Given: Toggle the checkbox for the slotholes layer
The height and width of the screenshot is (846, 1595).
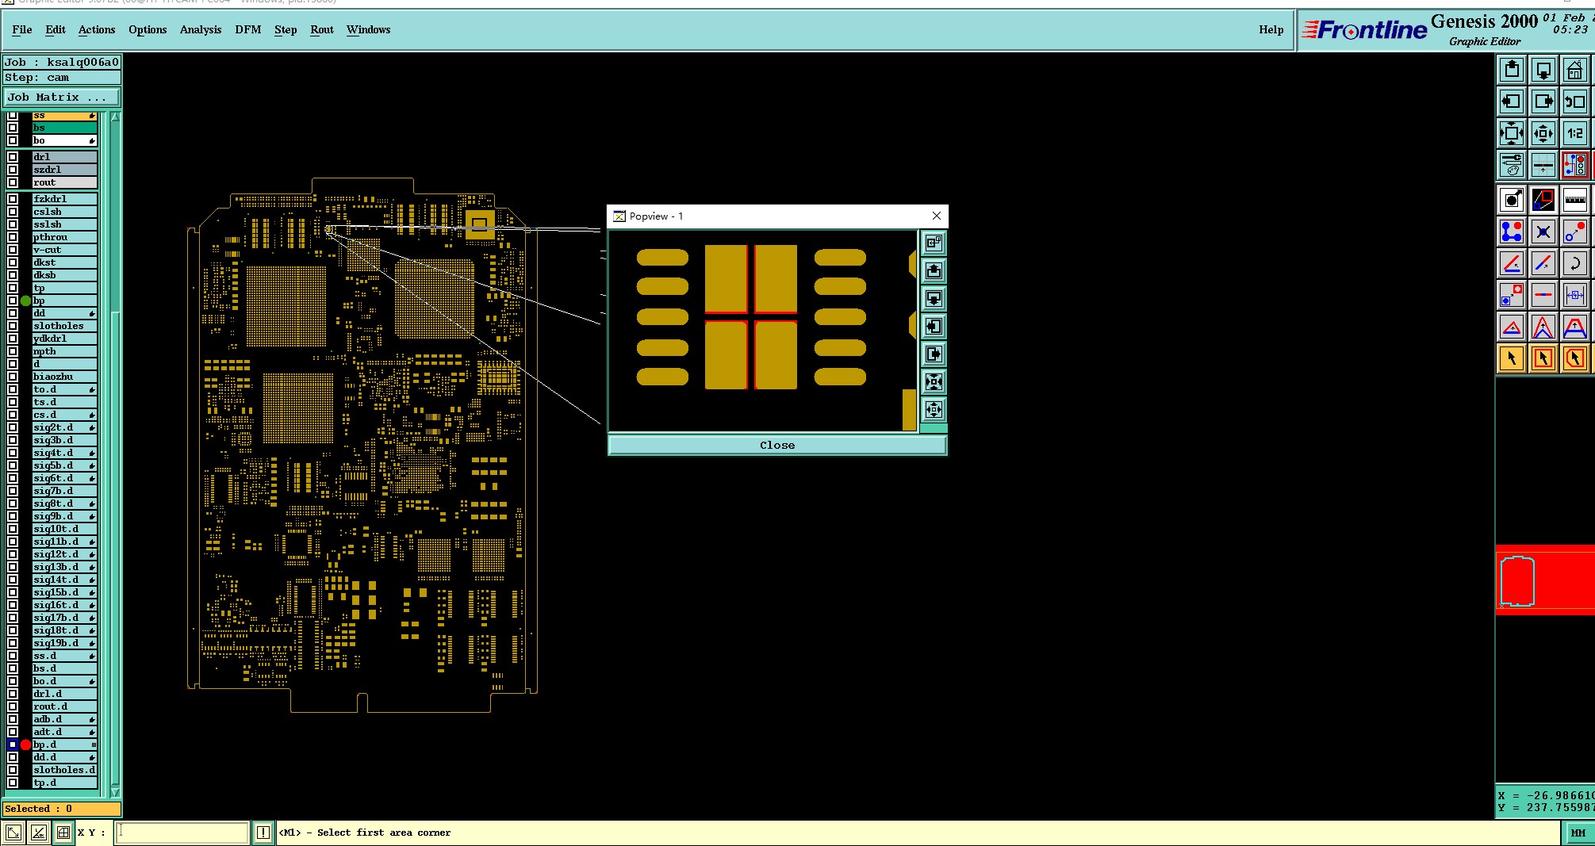Looking at the screenshot, I should [x=13, y=326].
